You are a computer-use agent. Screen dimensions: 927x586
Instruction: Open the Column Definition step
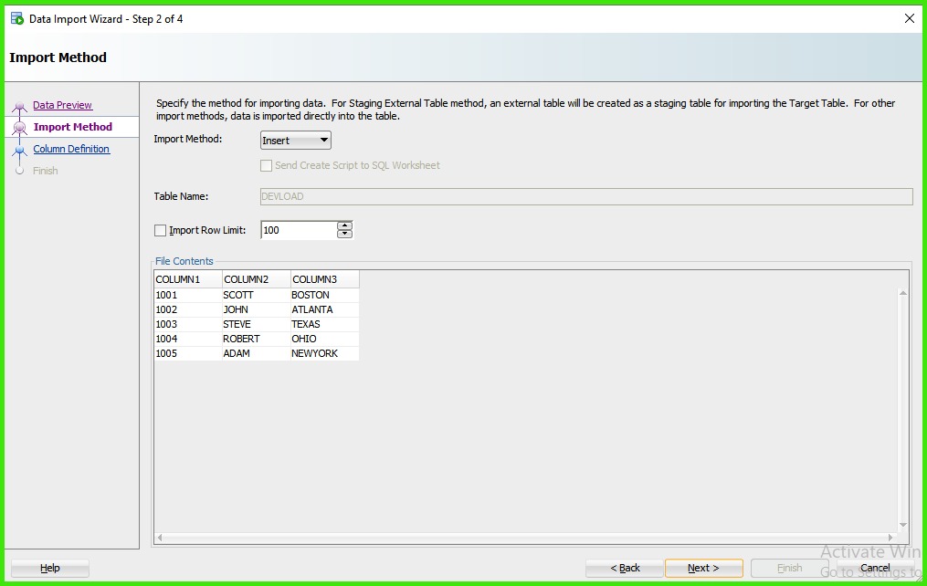71,149
